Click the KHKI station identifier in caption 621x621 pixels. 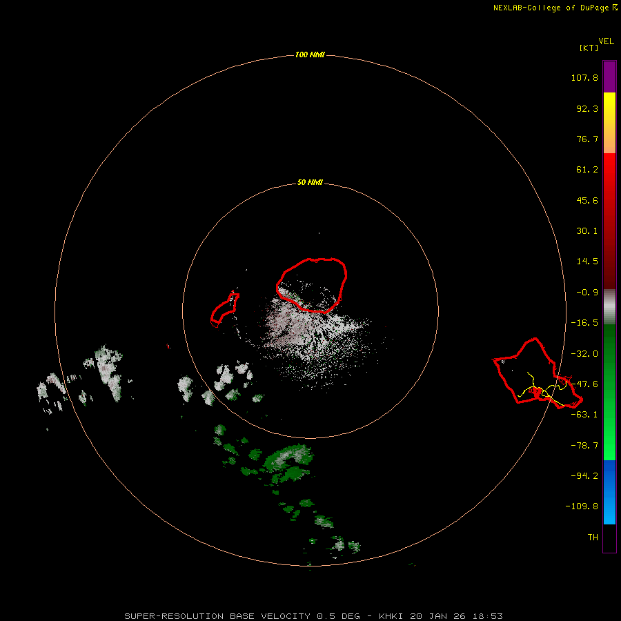pyautogui.click(x=391, y=616)
